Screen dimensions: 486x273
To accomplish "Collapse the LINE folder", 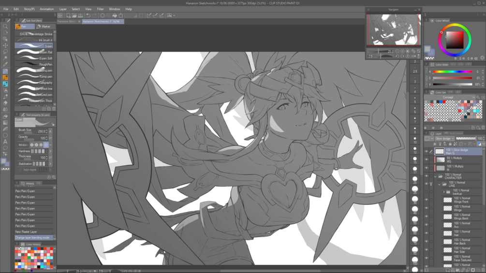I will 439,185.
